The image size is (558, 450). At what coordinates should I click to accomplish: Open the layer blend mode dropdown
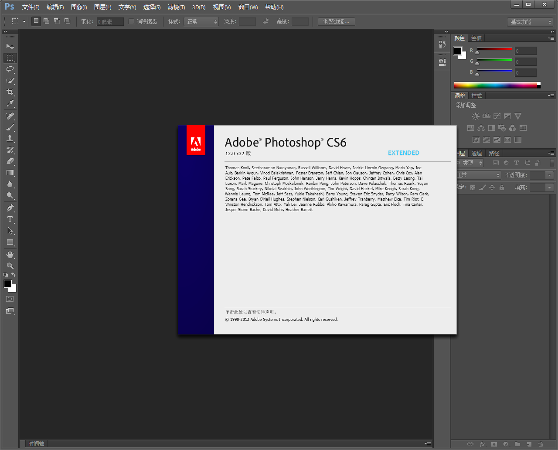pos(478,175)
